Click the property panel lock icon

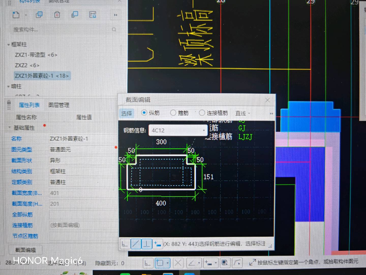[9, 103]
